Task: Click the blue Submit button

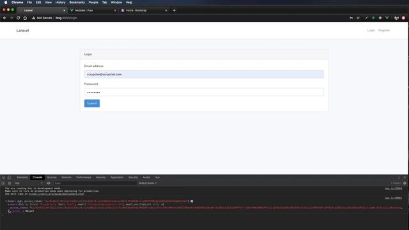Action: pyautogui.click(x=92, y=103)
